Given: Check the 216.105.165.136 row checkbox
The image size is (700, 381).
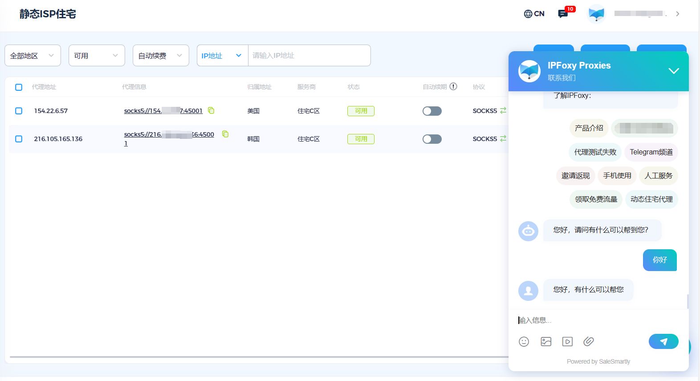Looking at the screenshot, I should coord(19,139).
